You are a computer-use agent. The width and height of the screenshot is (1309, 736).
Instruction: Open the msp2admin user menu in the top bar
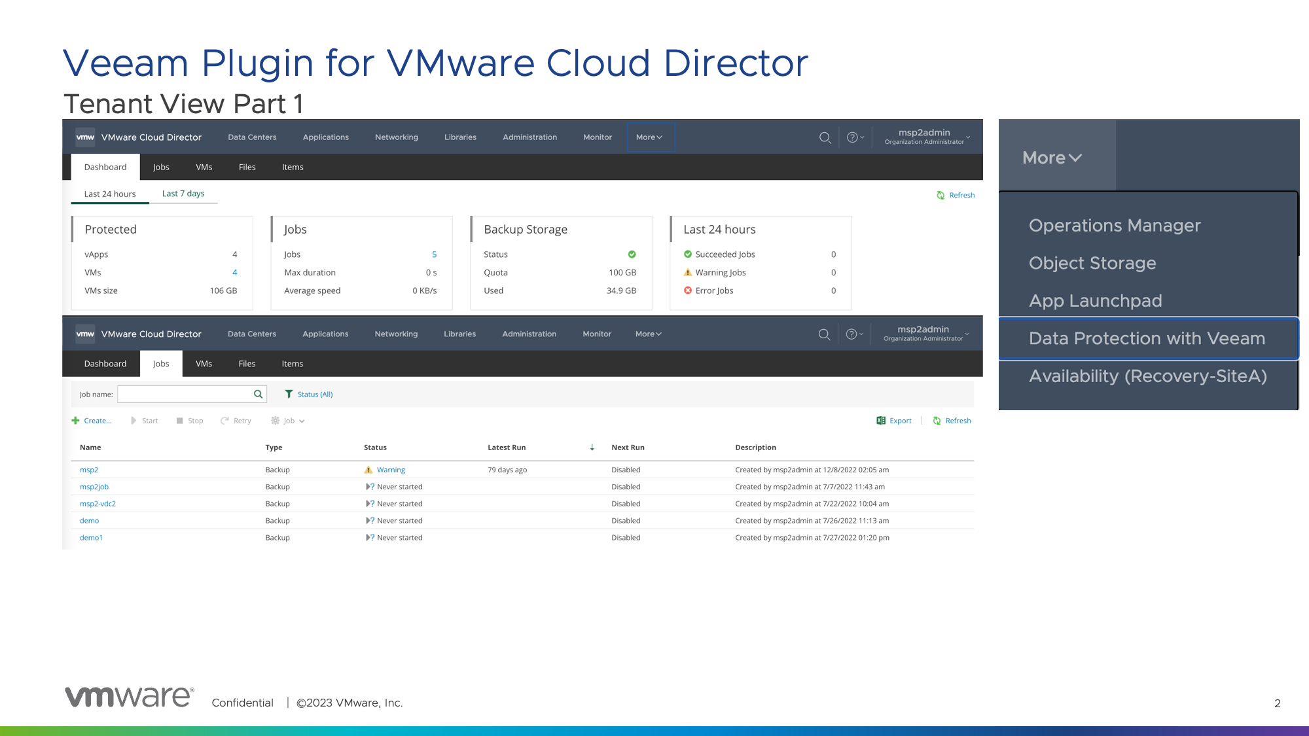927,137
